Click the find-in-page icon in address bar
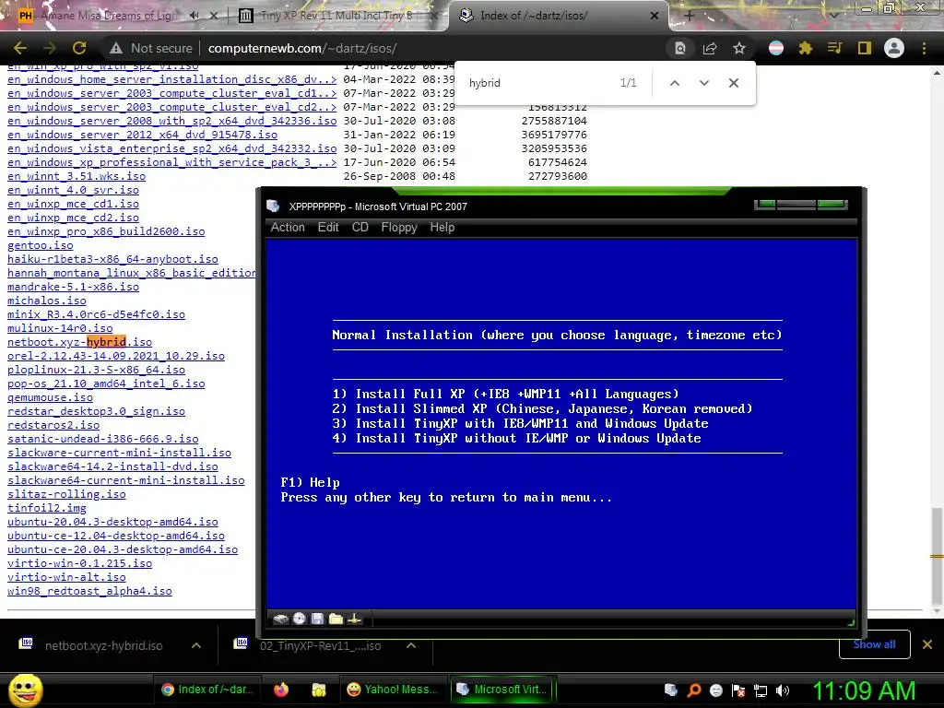944x708 pixels. [x=679, y=48]
